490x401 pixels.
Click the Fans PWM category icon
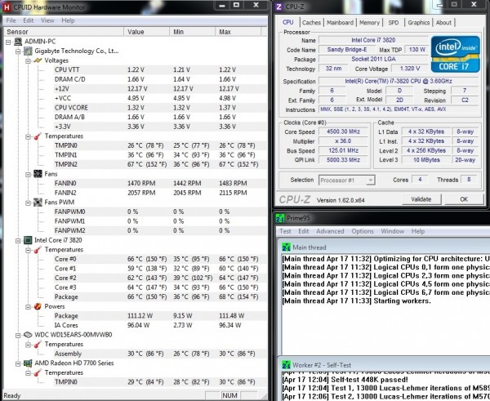(x=38, y=203)
